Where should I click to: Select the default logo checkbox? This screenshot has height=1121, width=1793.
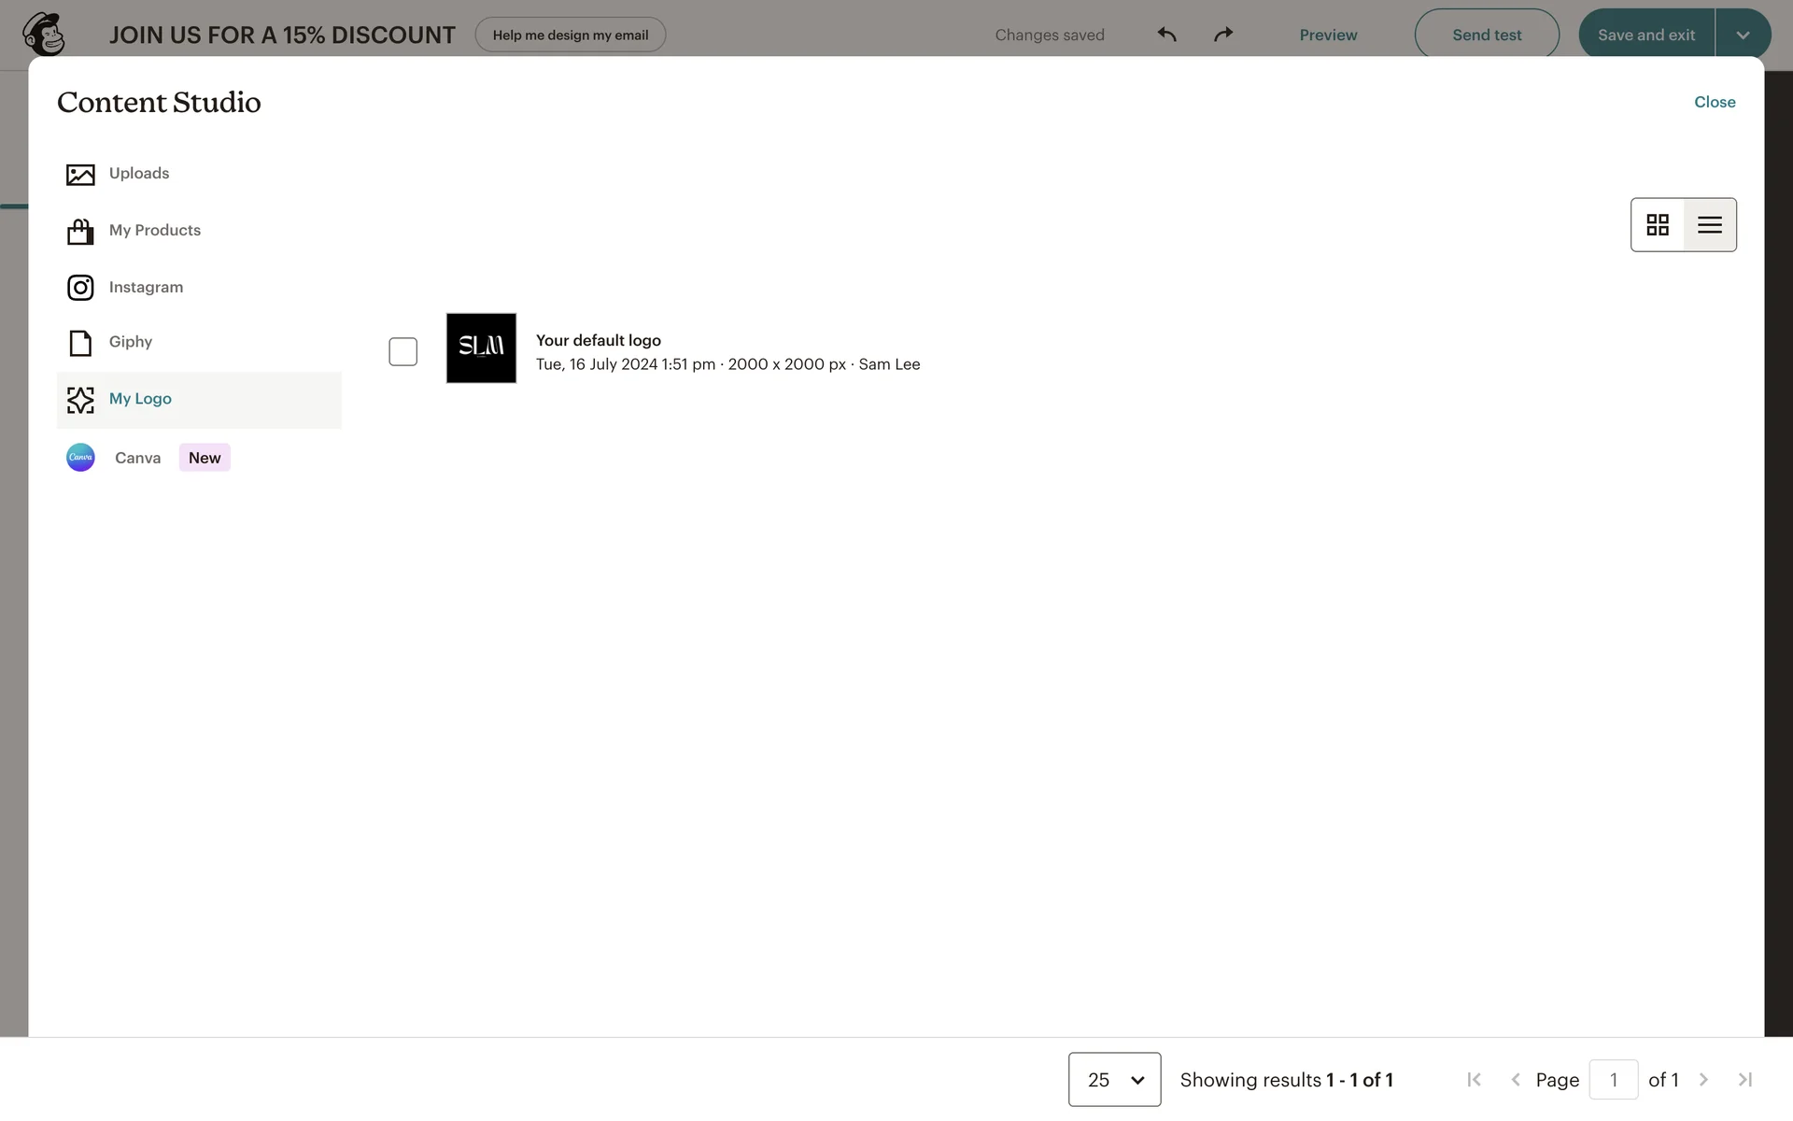pos(402,352)
